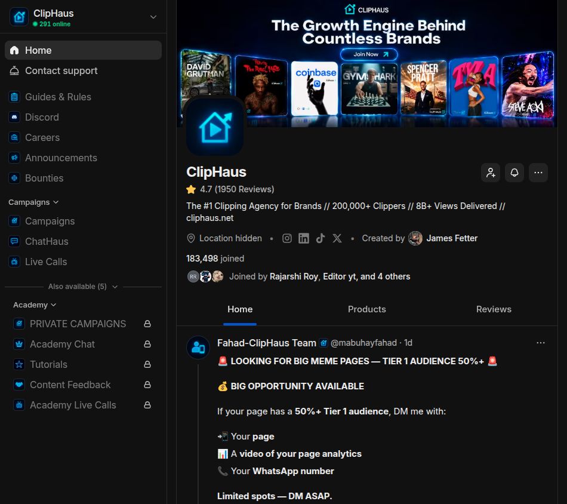Open the ClipHaus more options menu

tap(538, 173)
